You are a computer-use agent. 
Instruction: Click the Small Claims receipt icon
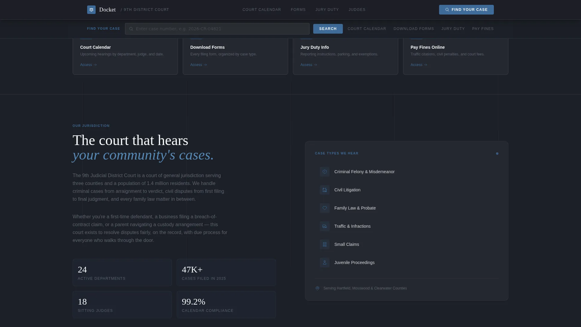click(x=325, y=244)
